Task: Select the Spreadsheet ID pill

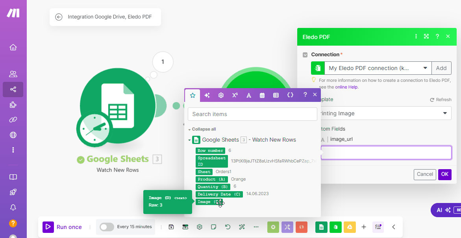Action: pos(212,161)
